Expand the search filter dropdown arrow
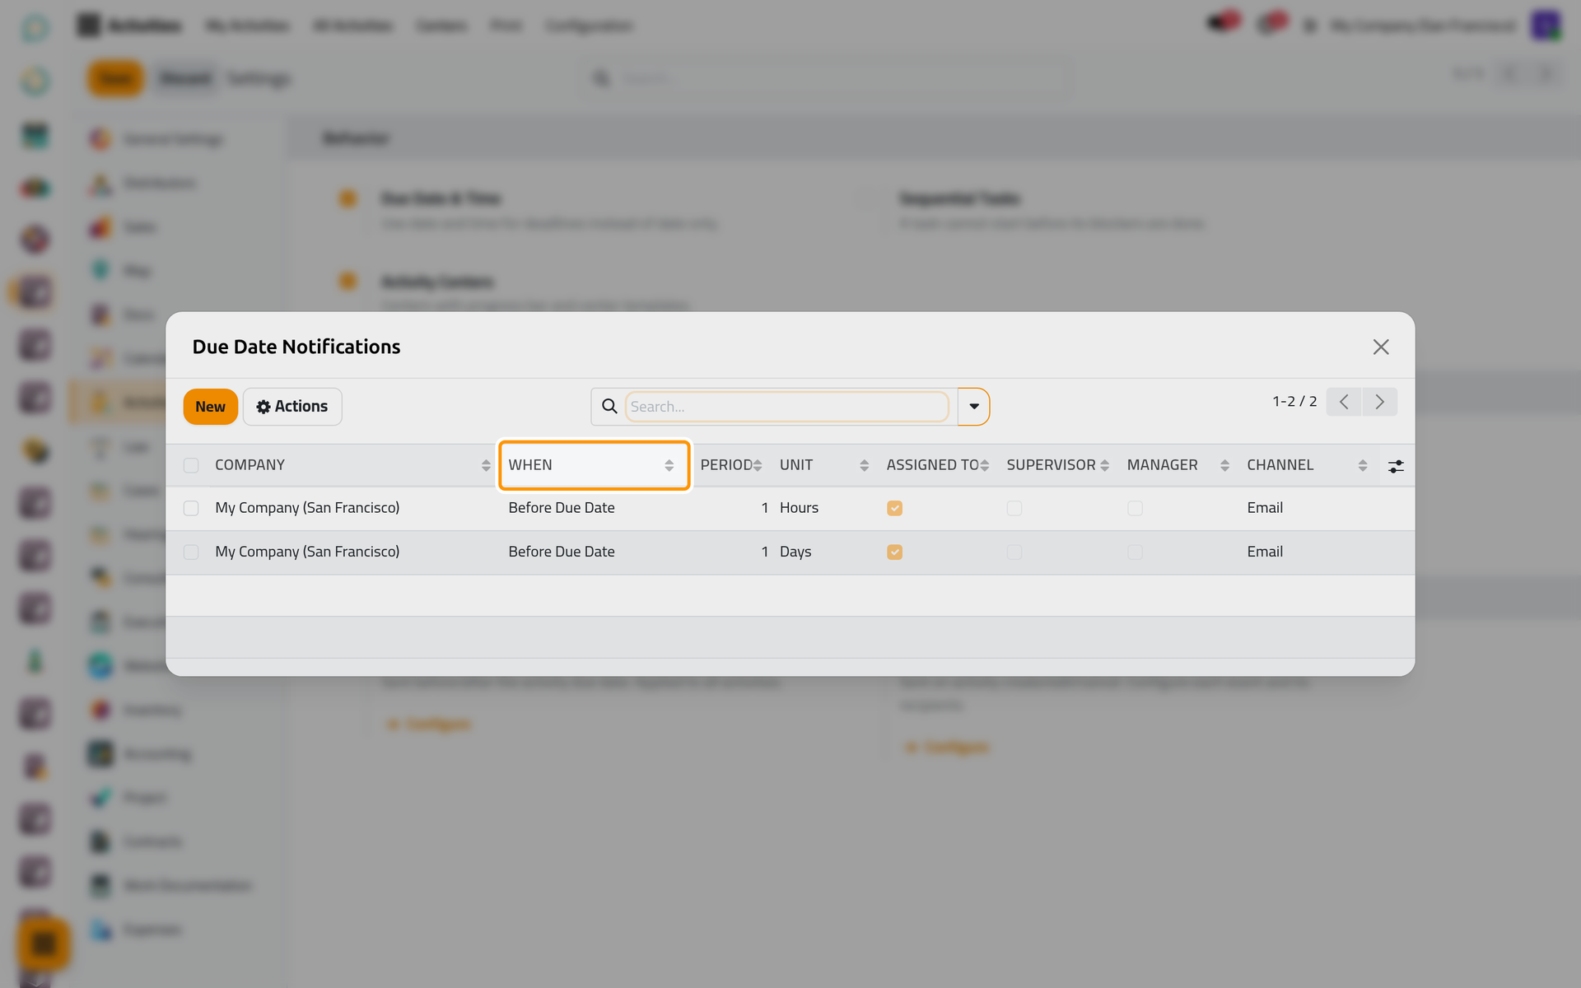1581x988 pixels. (x=974, y=407)
